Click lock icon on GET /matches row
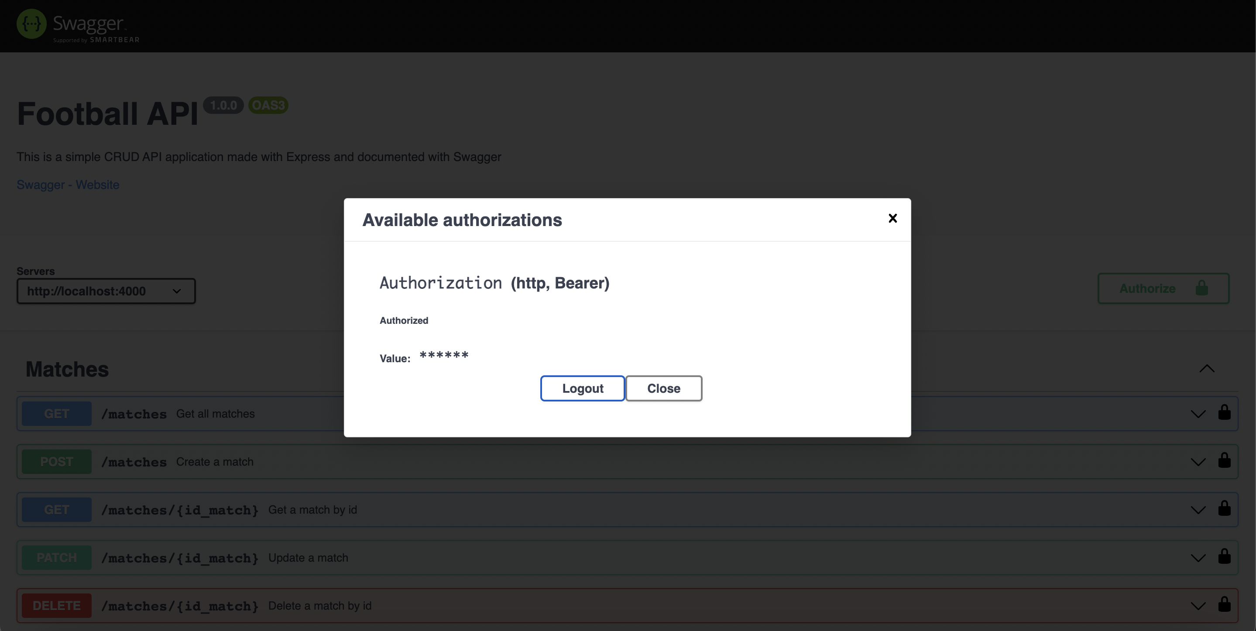Screen dimensions: 1256x631 pyautogui.click(x=1224, y=412)
